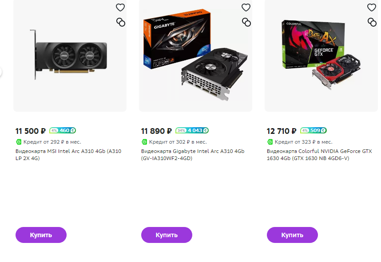Open the Gigabyte boxed card image
The width and height of the screenshot is (381, 262).
[195, 56]
